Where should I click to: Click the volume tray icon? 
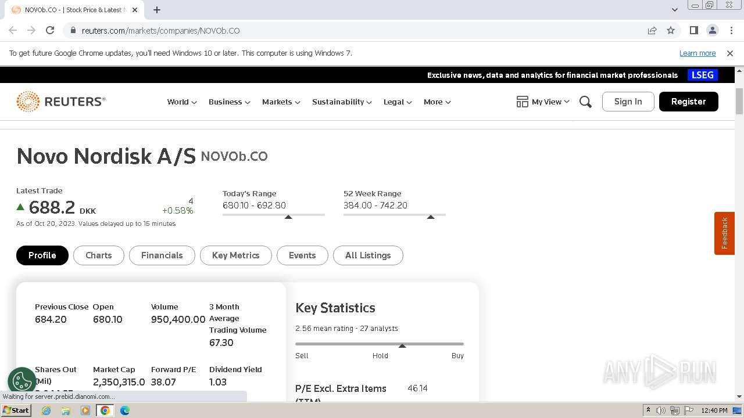click(x=660, y=410)
